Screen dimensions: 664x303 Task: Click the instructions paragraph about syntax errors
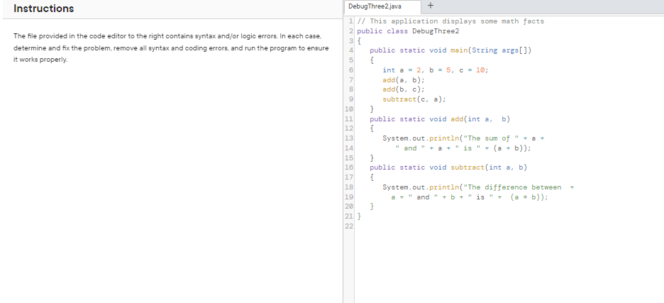[171, 48]
